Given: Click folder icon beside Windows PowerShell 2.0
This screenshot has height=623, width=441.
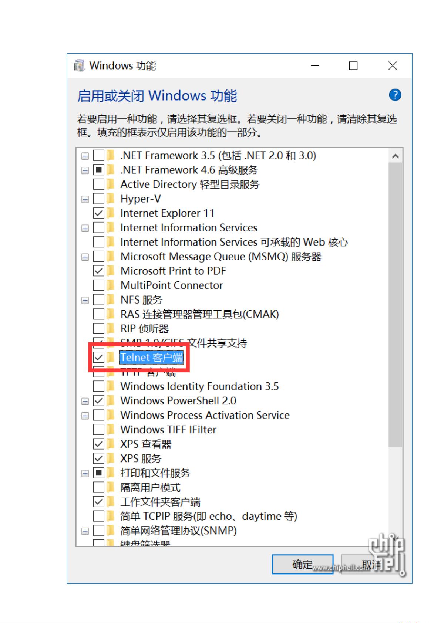Looking at the screenshot, I should tap(110, 401).
